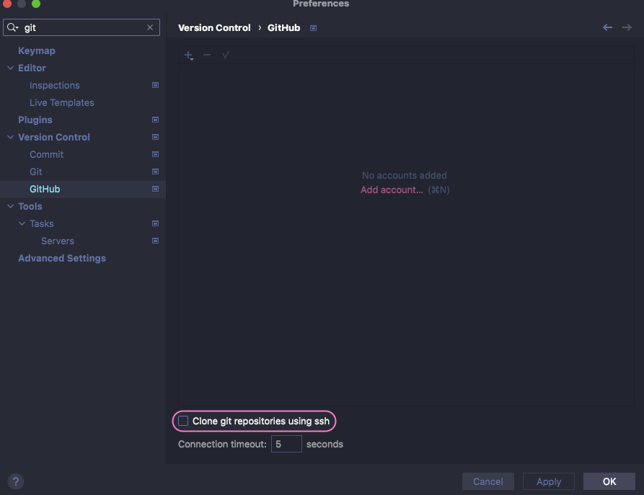Image resolution: width=644 pixels, height=495 pixels.
Task: Click project icon on Tasks row
Action: [155, 223]
